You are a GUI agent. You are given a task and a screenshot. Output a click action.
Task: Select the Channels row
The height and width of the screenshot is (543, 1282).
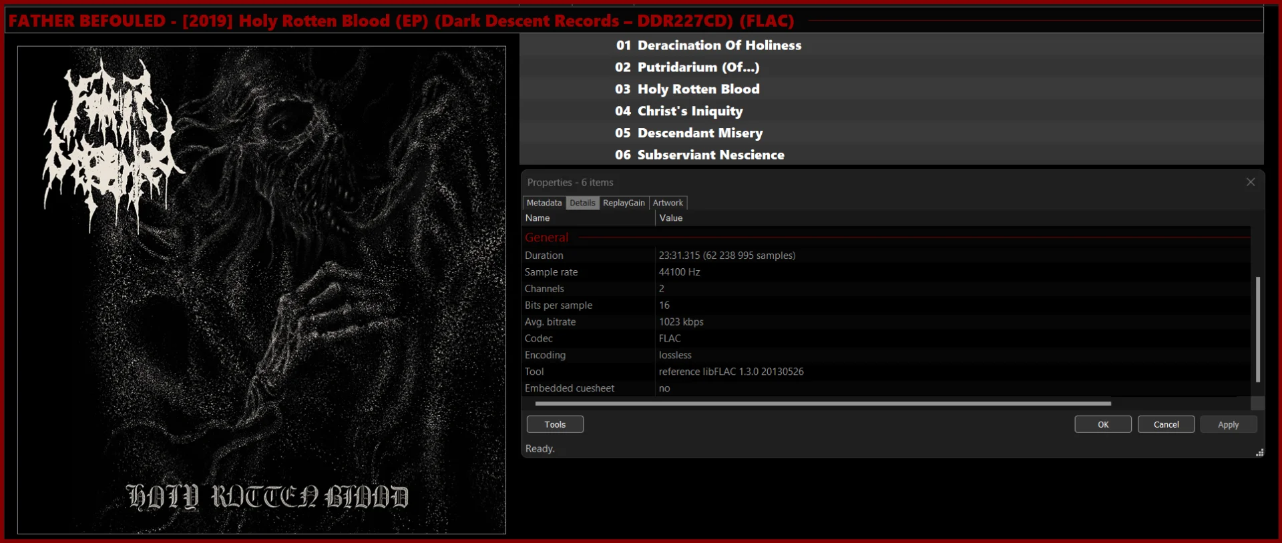click(x=886, y=289)
